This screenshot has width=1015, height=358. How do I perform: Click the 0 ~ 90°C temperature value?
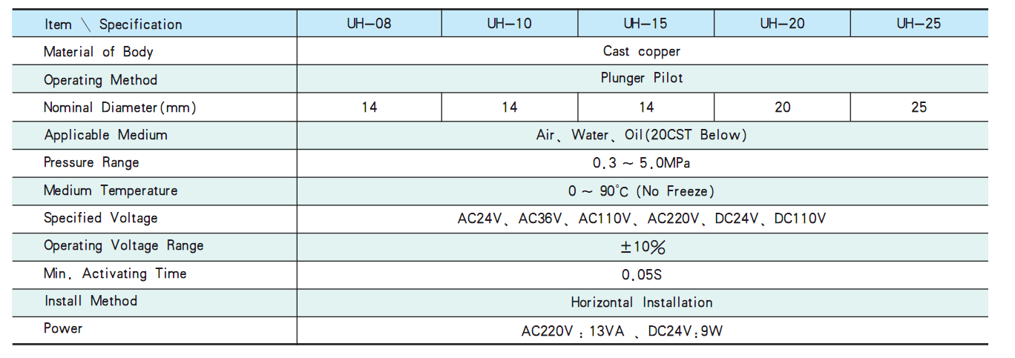(642, 191)
